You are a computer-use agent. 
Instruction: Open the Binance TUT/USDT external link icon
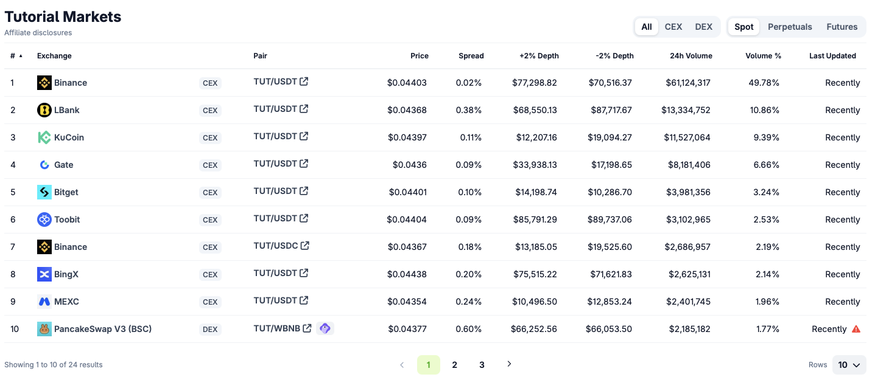click(304, 81)
